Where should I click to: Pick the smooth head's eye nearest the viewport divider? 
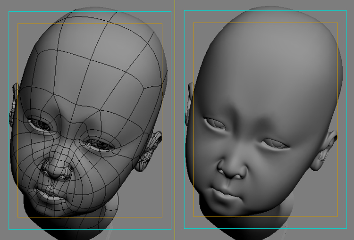(215, 124)
